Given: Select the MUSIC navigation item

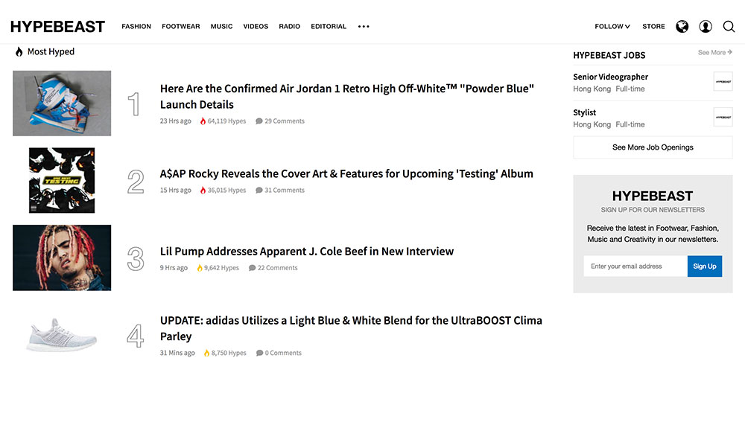Looking at the screenshot, I should [x=221, y=27].
